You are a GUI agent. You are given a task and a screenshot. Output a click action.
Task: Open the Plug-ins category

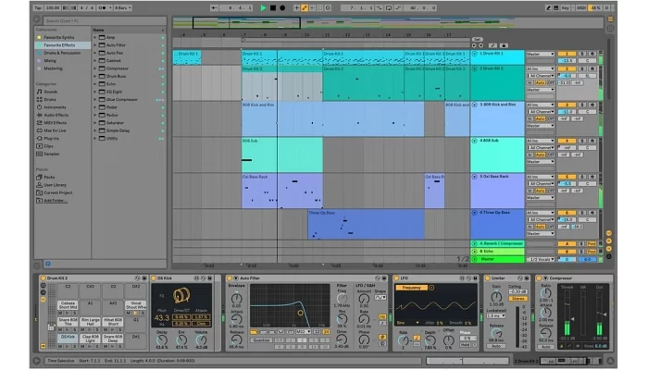(51, 139)
